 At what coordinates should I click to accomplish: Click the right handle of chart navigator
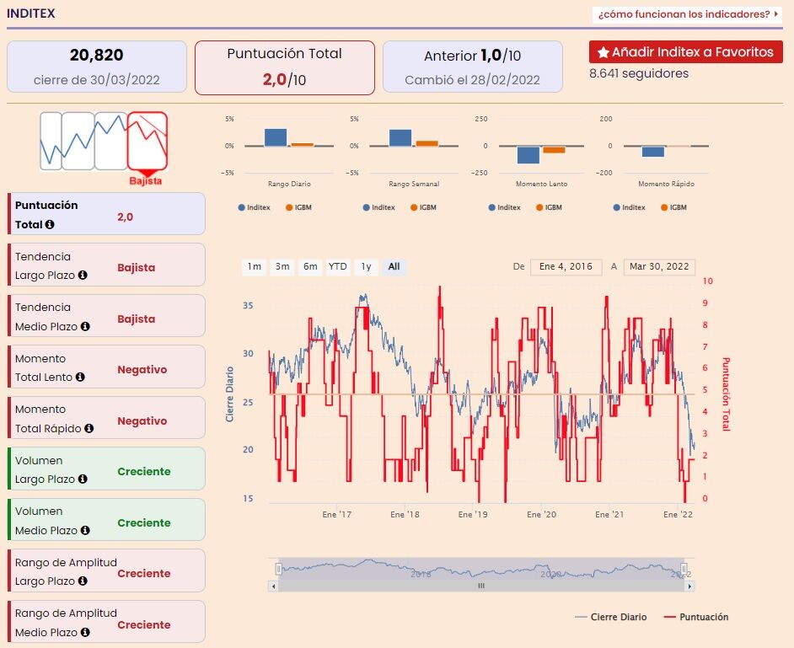click(684, 569)
